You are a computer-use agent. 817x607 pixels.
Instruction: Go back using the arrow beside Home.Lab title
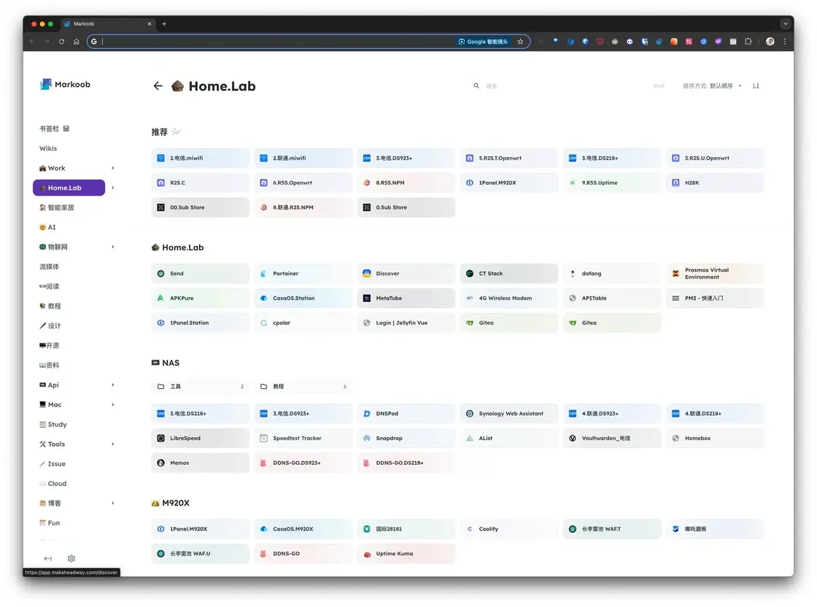pos(158,86)
